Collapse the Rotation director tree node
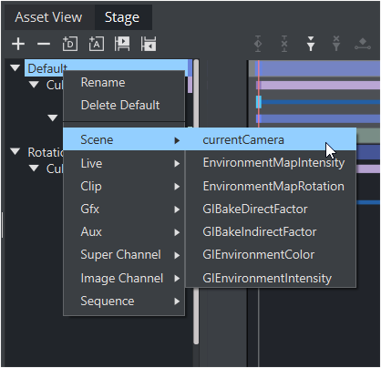 pos(15,151)
